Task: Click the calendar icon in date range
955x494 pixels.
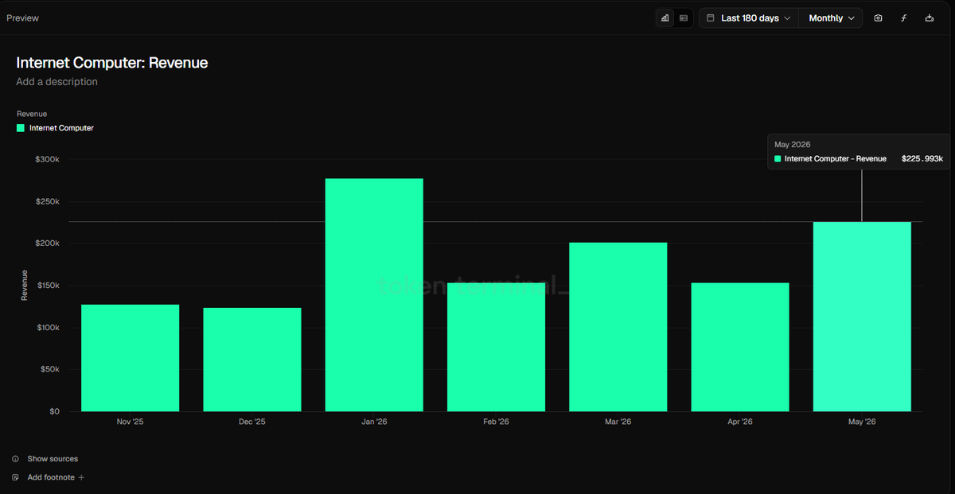Action: point(711,18)
